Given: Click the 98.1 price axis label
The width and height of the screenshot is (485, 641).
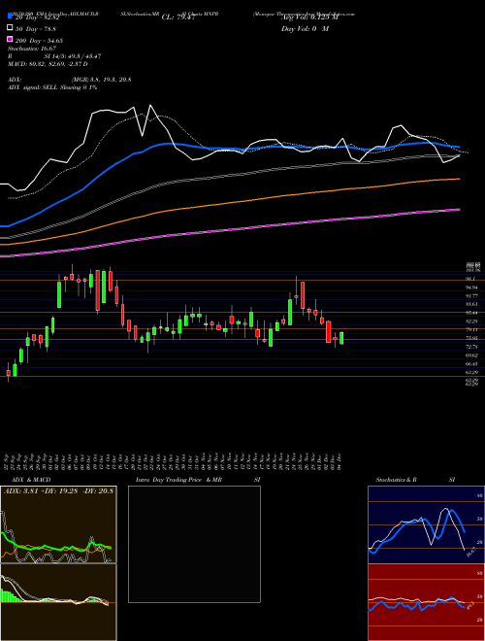Looking at the screenshot, I should [x=470, y=279].
